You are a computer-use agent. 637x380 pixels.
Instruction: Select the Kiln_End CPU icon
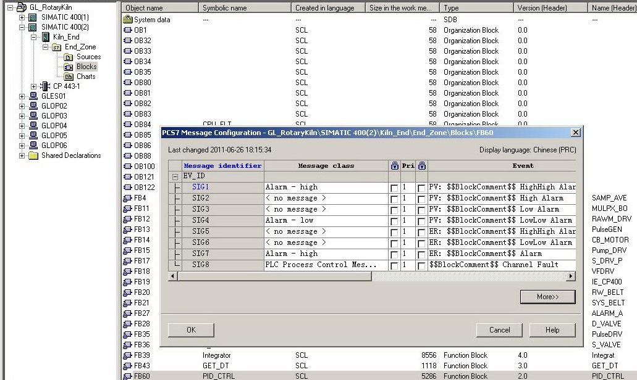click(x=46, y=37)
